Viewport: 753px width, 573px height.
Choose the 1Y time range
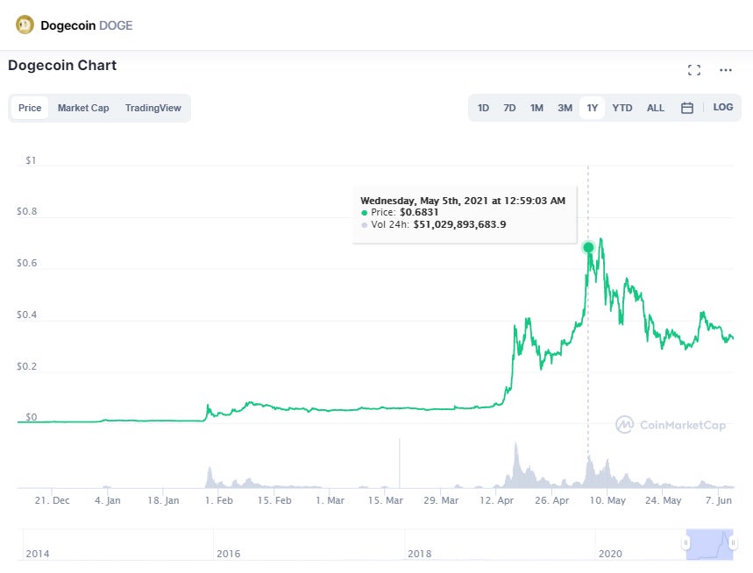pos(593,108)
